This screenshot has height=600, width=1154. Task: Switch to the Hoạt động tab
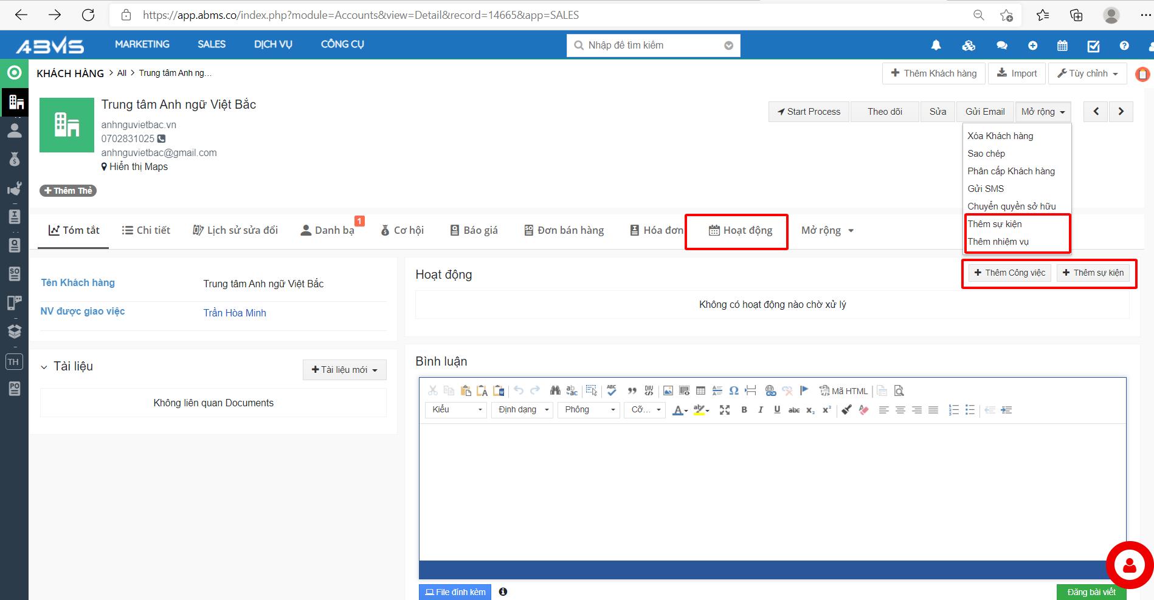740,231
